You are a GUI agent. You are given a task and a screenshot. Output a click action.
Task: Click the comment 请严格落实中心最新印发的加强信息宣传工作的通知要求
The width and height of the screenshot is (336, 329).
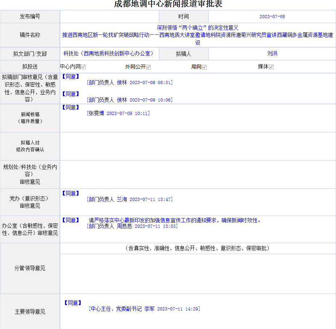coord(175,220)
